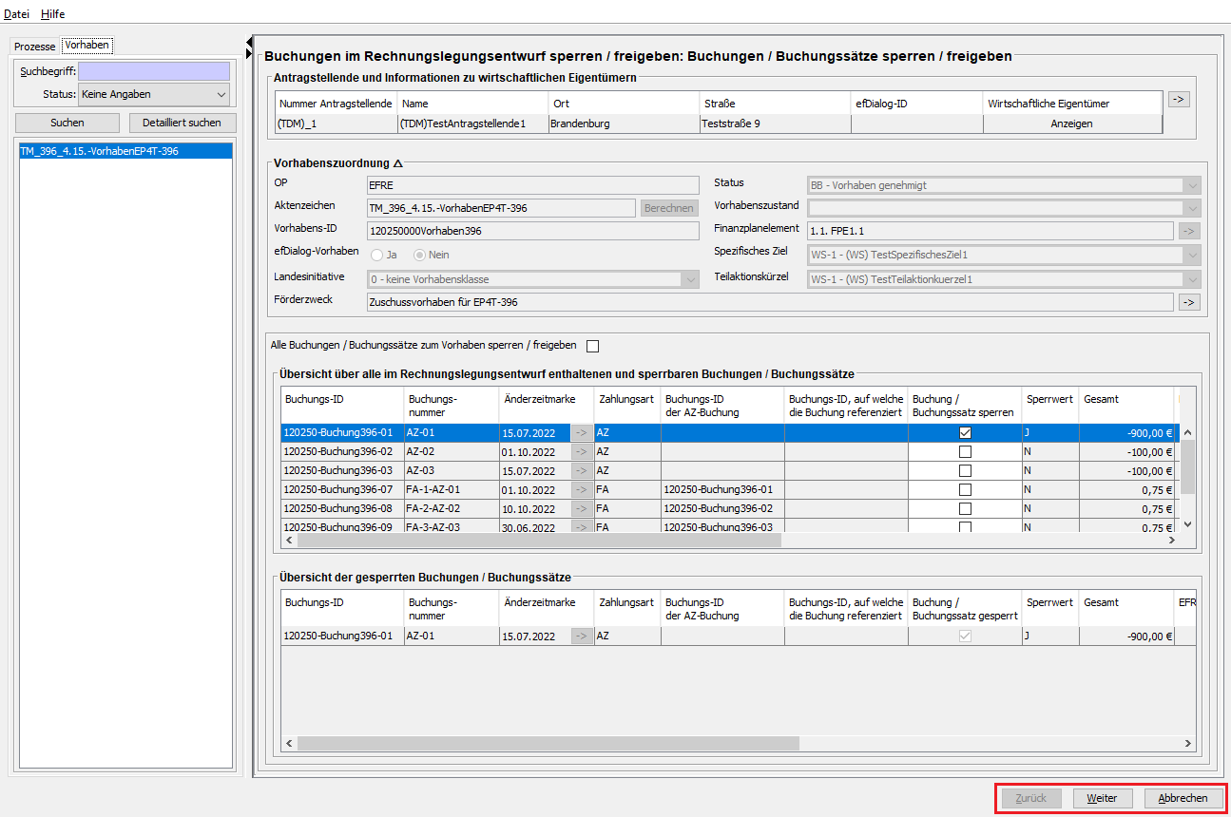Click arrow button next to Wirtschaftliche Eigentümer table

point(1179,99)
